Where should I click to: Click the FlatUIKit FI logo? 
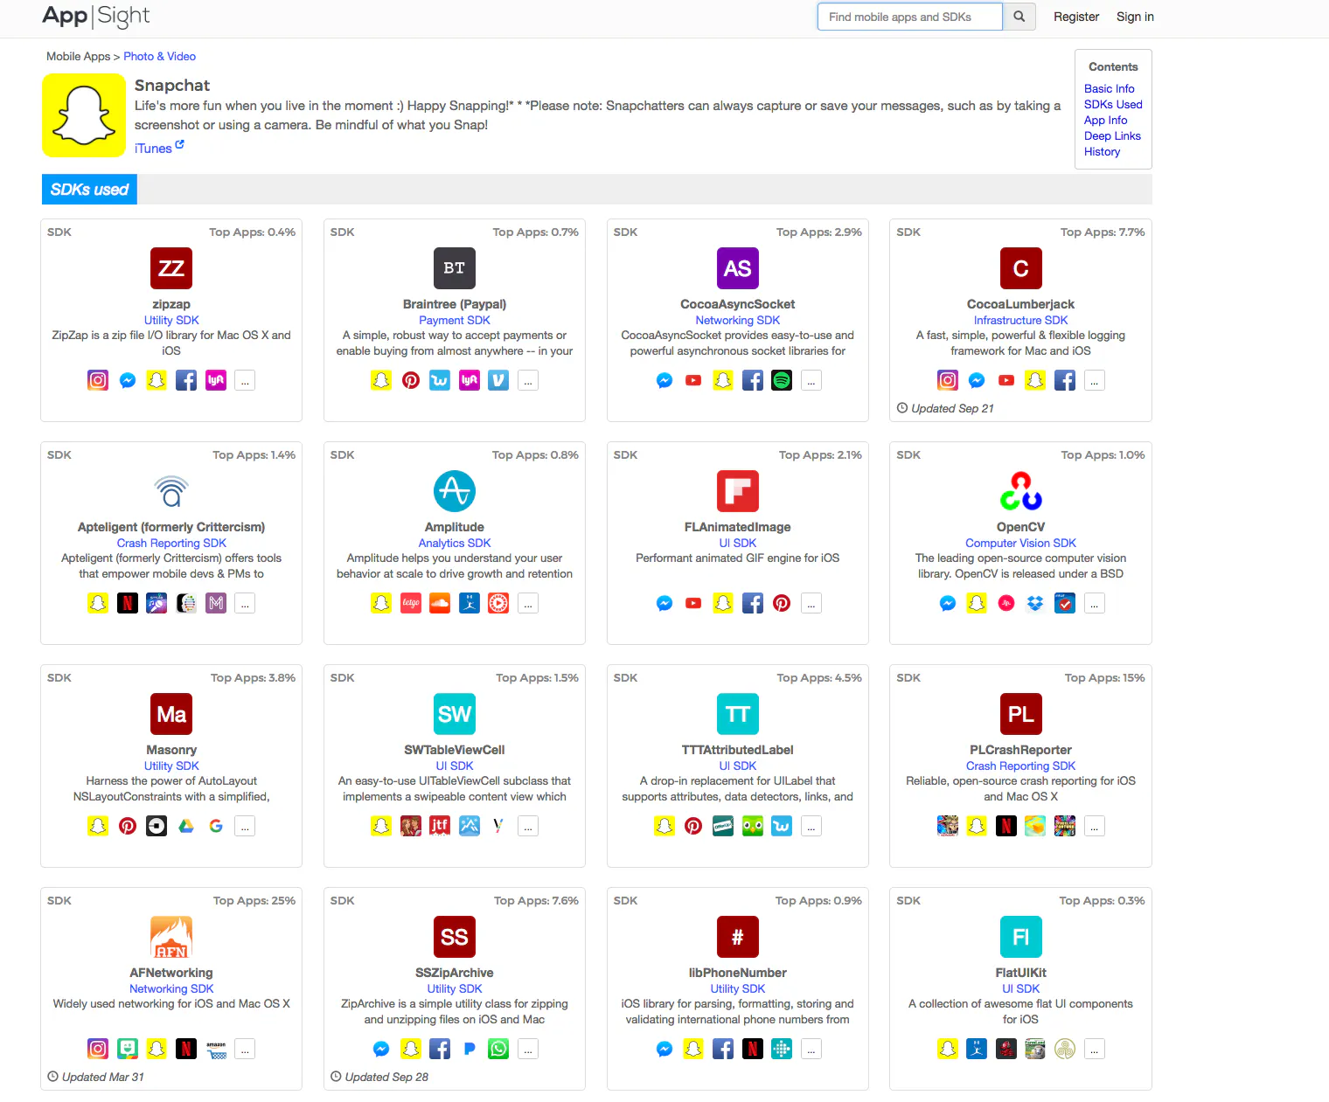(1021, 937)
